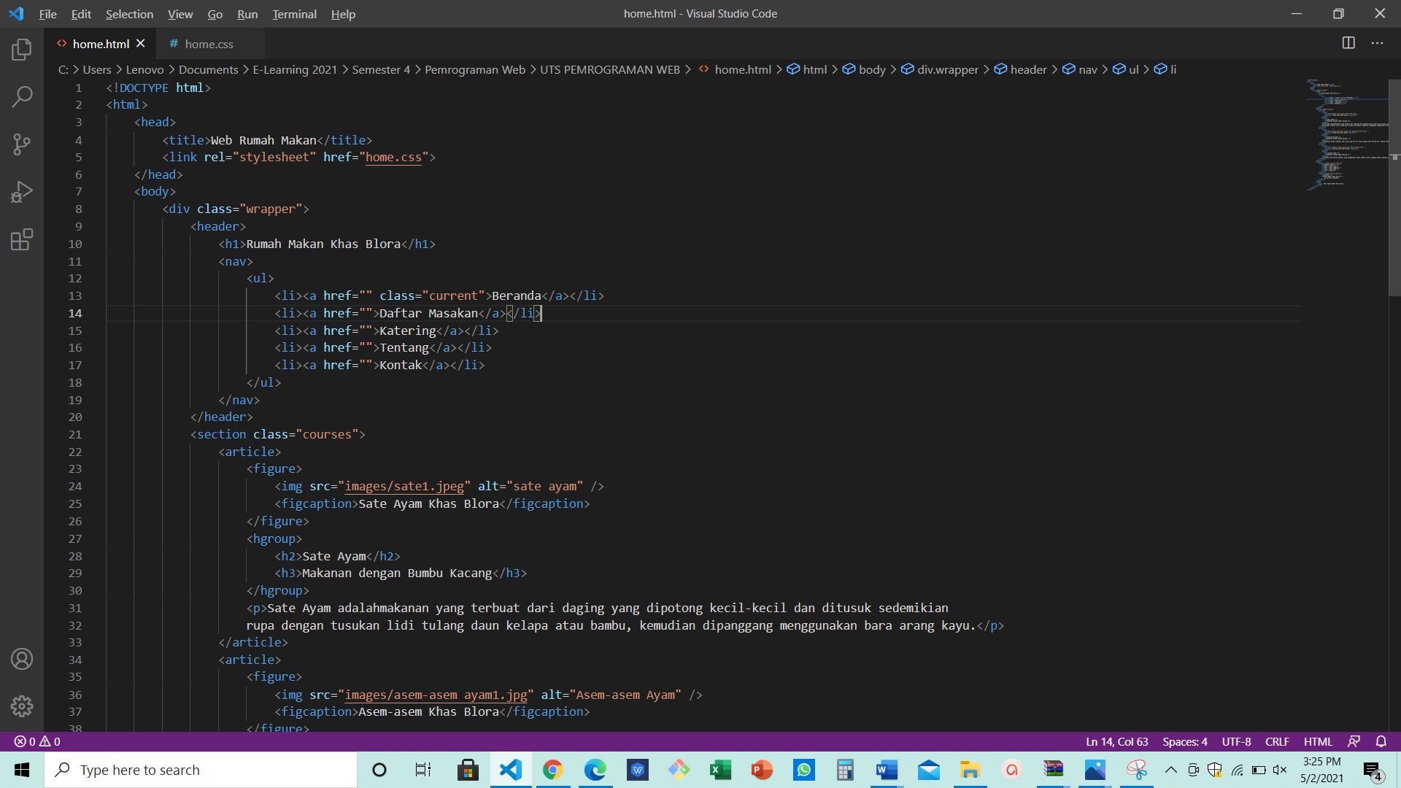Open the Terminal menu
The height and width of the screenshot is (788, 1401).
click(294, 14)
